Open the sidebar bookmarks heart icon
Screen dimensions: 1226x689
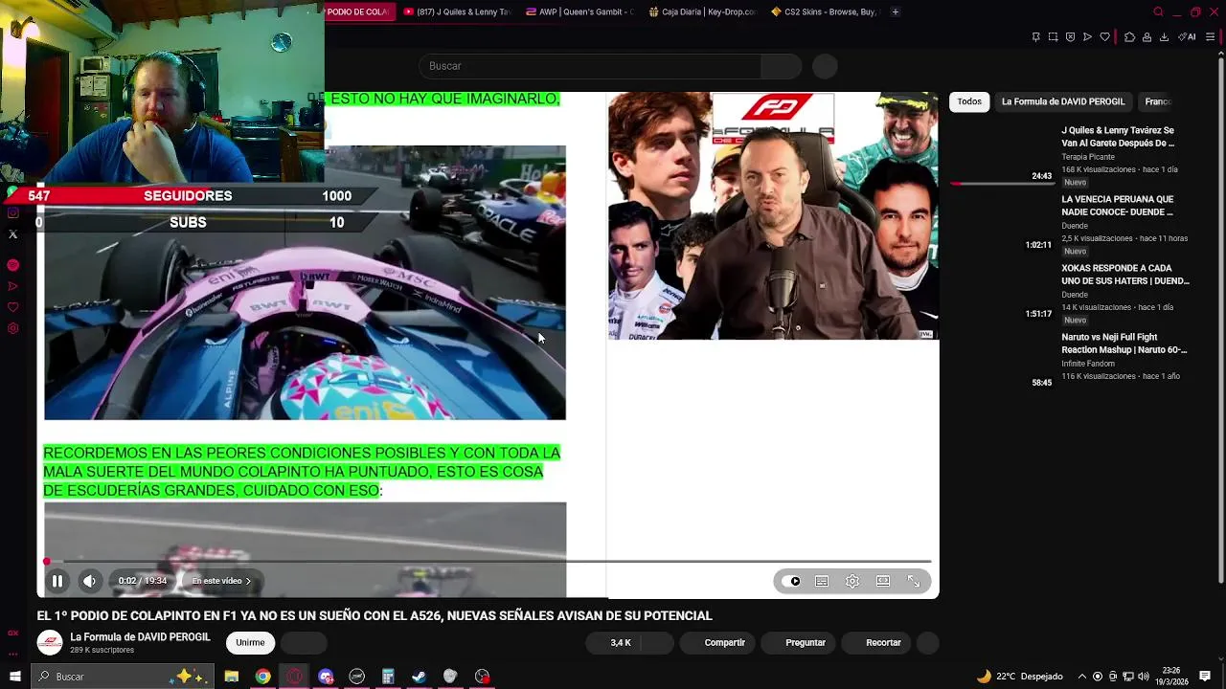[12, 307]
